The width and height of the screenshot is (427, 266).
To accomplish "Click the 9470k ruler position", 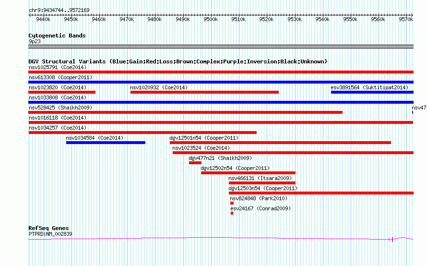I will 127,19.
